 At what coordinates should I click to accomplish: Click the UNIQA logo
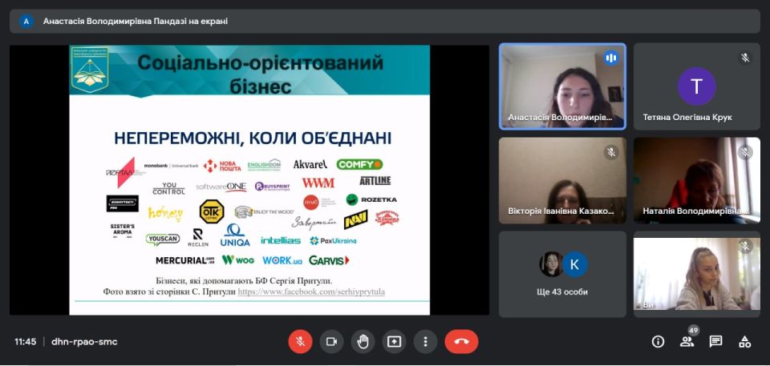(235, 235)
